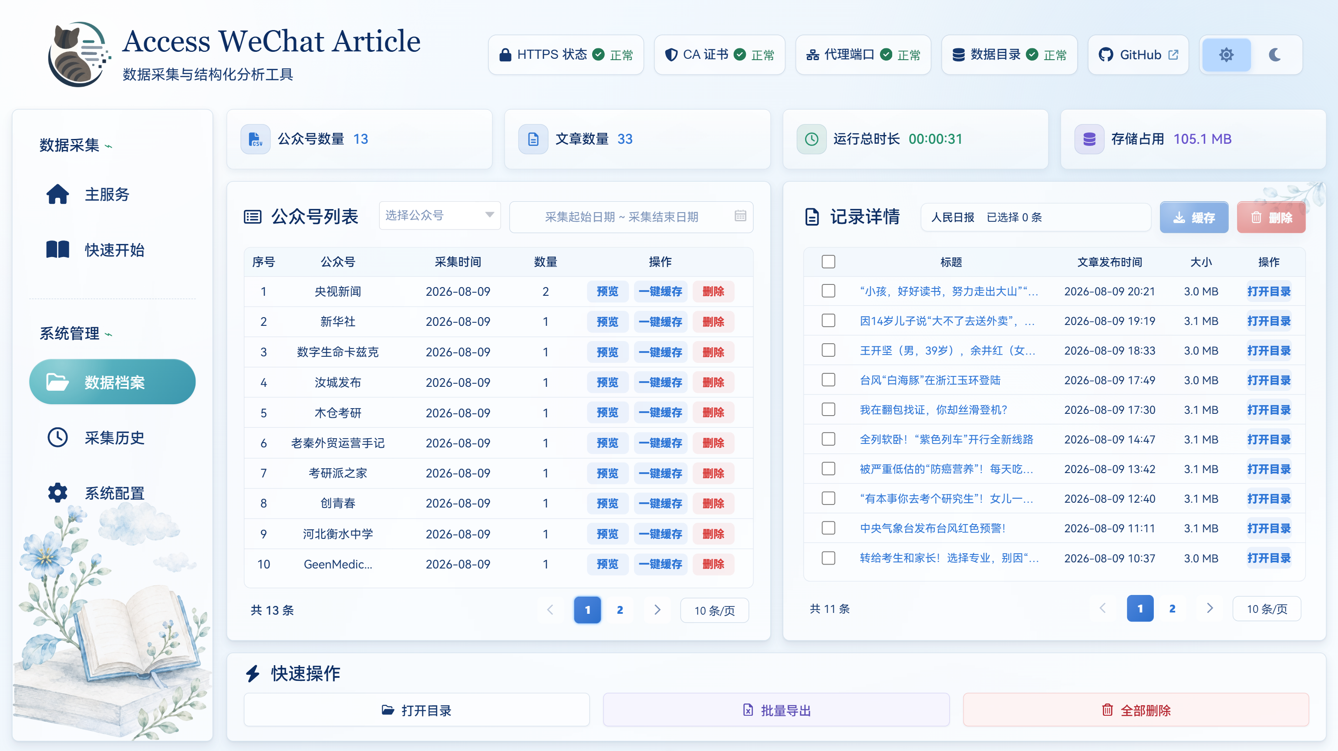1338x751 pixels.
Task: Check the 因14岁儿子说 article checkbox
Action: 829,320
